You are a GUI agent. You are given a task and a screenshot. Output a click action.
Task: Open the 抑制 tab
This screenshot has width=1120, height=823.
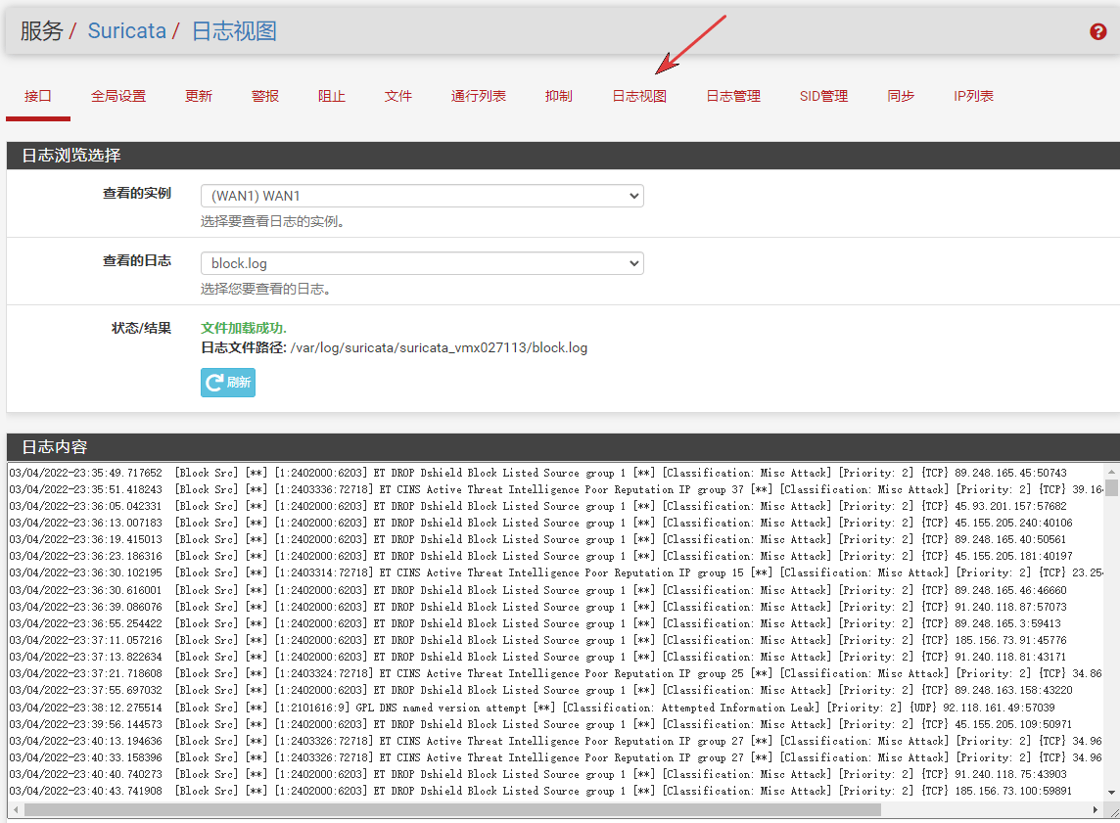559,96
